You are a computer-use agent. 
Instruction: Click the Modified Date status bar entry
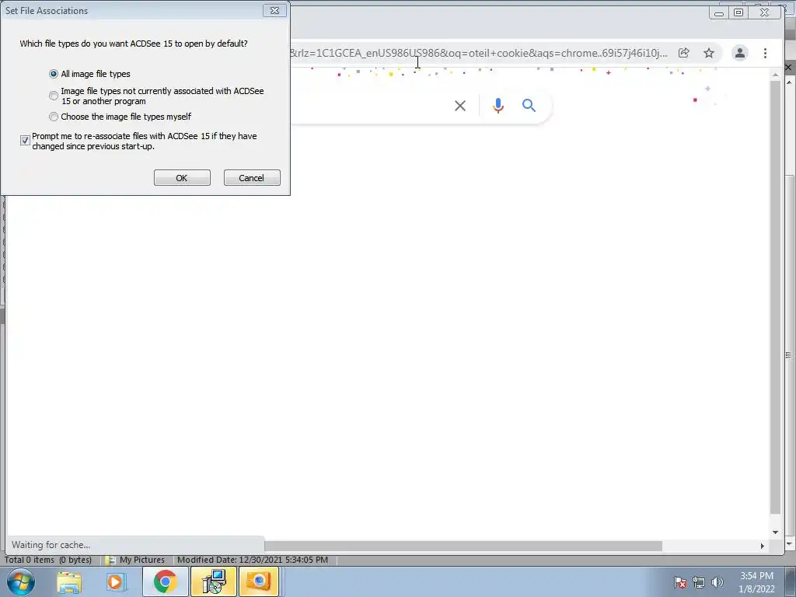[x=253, y=560]
